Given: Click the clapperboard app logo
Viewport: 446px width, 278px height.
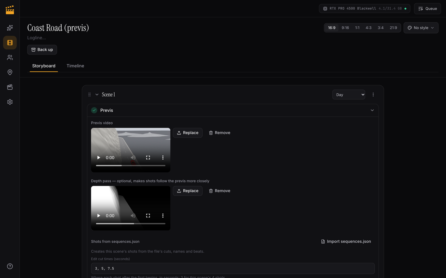Looking at the screenshot, I should pos(10,10).
